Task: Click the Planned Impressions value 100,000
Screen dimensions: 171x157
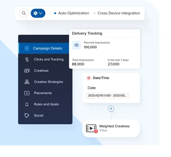Action: click(90, 47)
